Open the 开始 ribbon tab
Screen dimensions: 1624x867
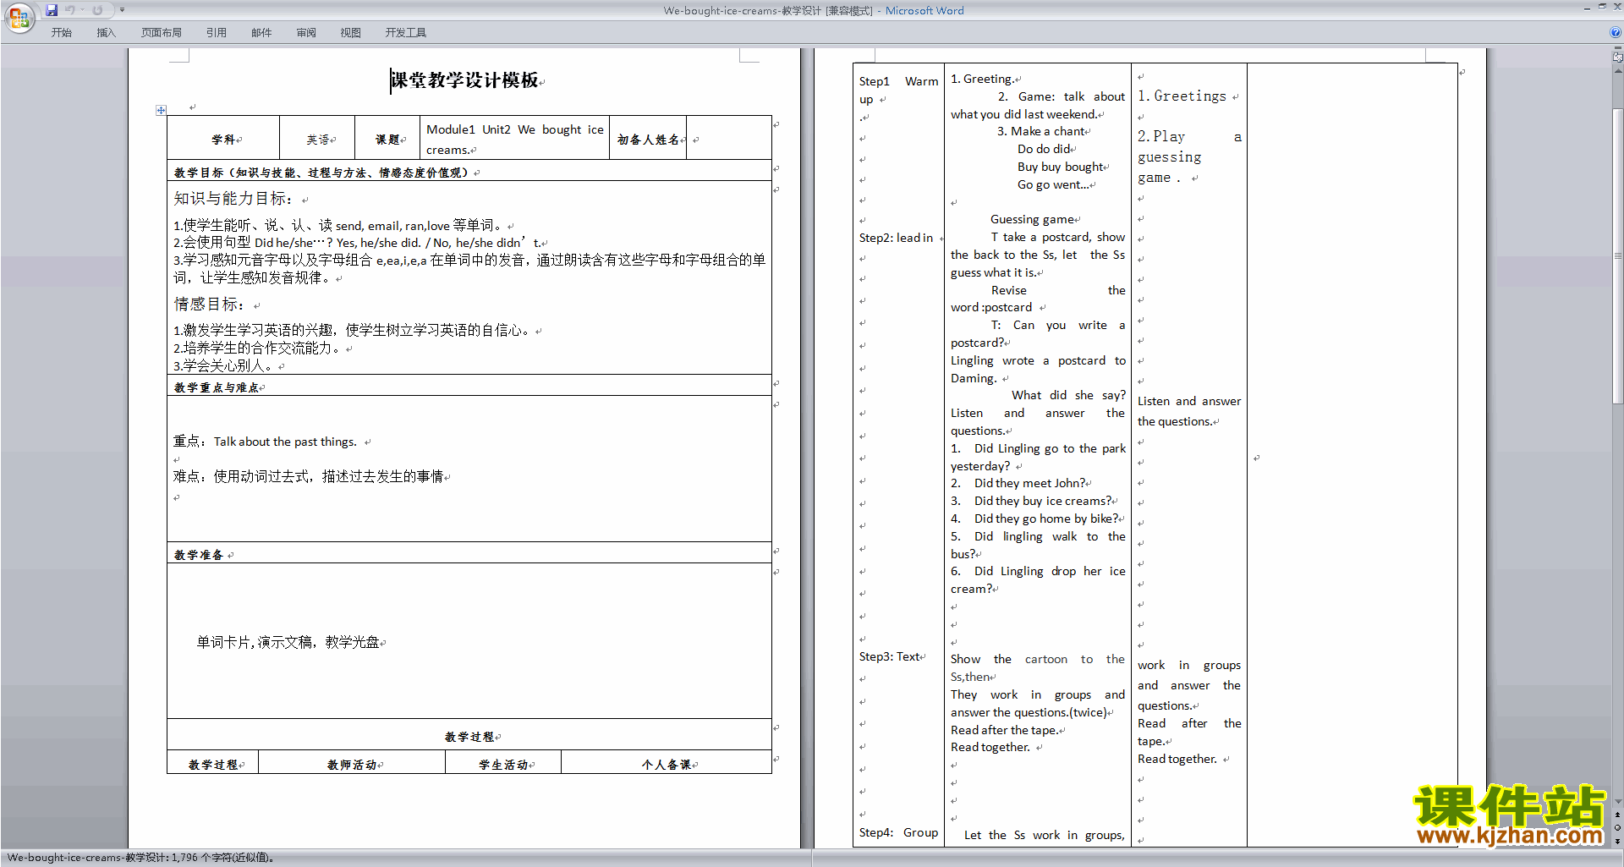(x=62, y=33)
